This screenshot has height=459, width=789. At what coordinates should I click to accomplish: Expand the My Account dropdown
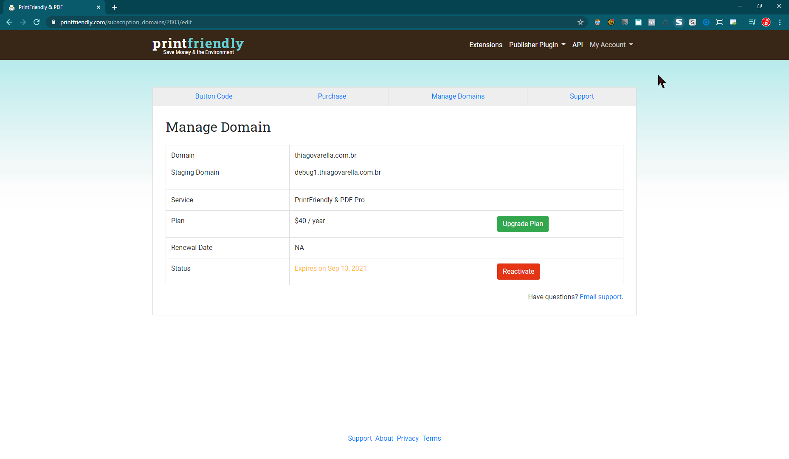tap(611, 45)
